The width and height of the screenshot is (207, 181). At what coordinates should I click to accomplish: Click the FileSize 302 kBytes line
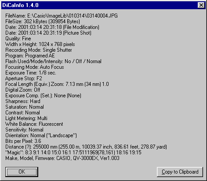coord(43,21)
